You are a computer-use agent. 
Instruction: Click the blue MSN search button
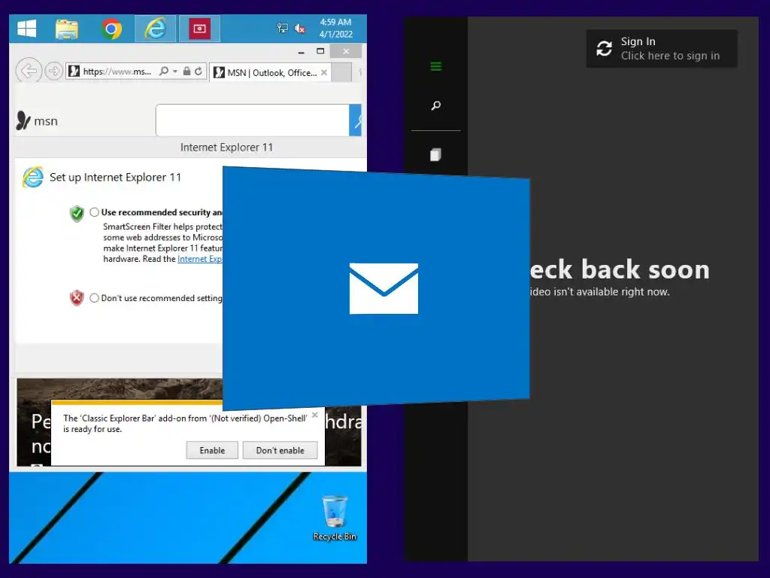pos(356,120)
